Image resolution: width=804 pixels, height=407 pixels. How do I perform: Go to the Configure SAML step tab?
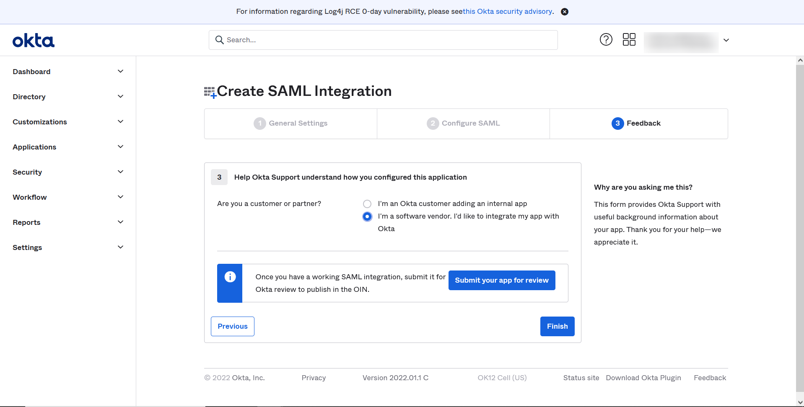(463, 124)
